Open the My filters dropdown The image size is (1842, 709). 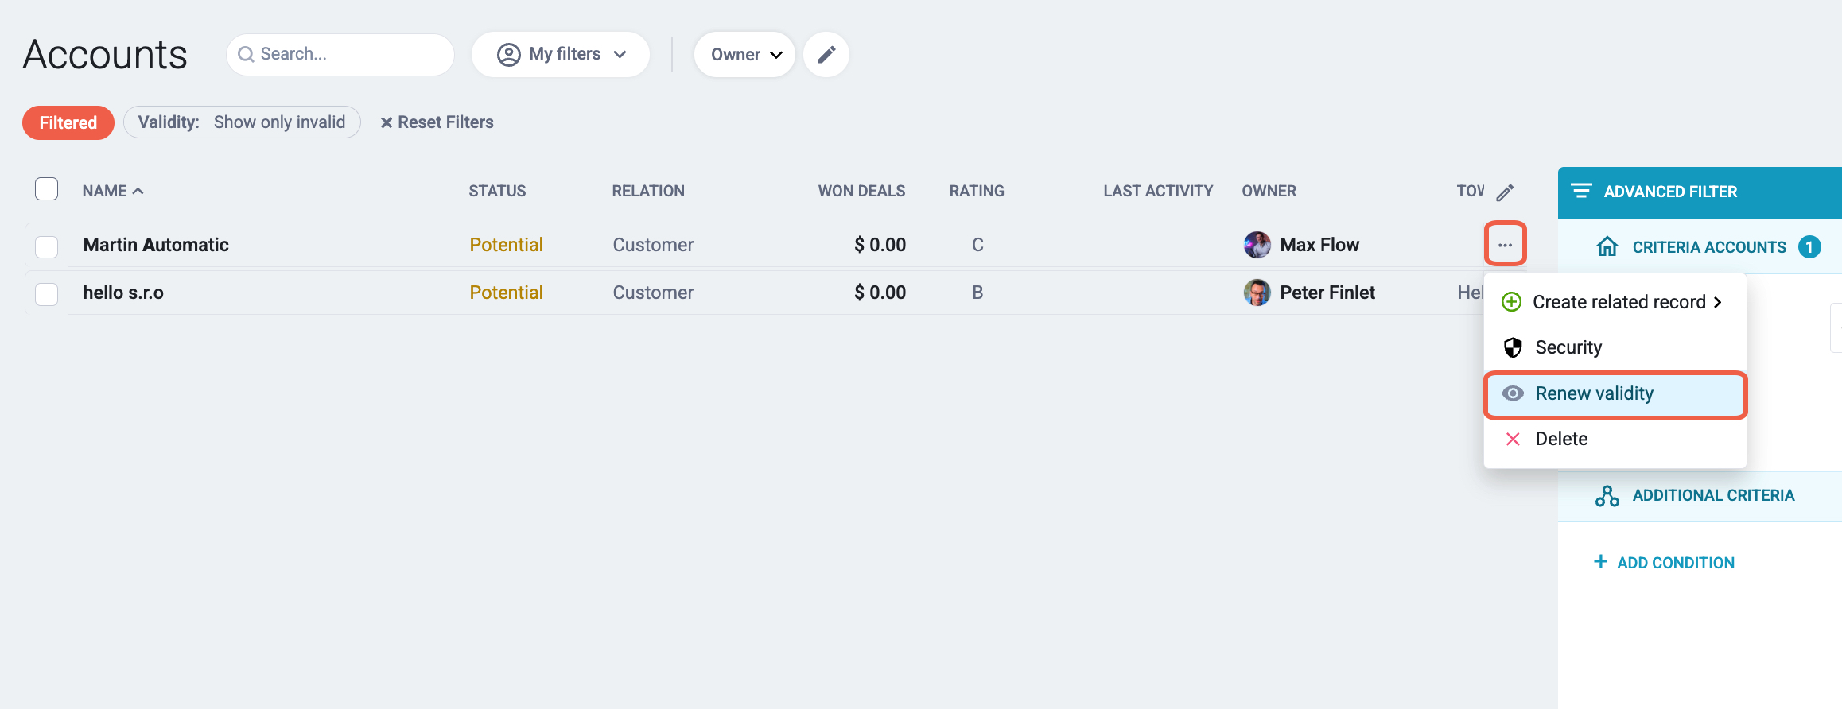[561, 54]
